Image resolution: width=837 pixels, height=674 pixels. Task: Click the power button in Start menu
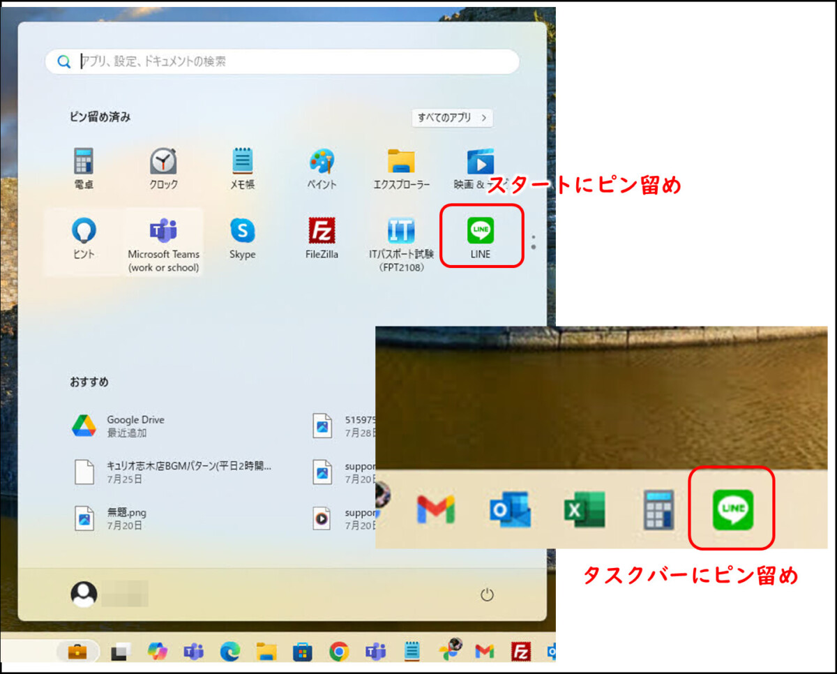[487, 594]
